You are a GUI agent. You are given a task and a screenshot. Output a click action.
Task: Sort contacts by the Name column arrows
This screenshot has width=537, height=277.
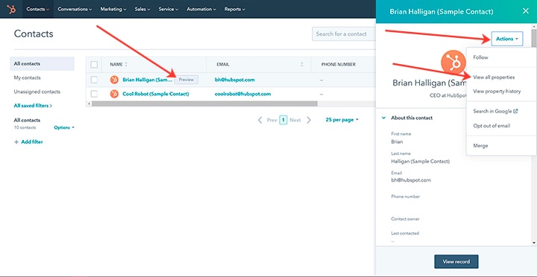pyautogui.click(x=126, y=64)
